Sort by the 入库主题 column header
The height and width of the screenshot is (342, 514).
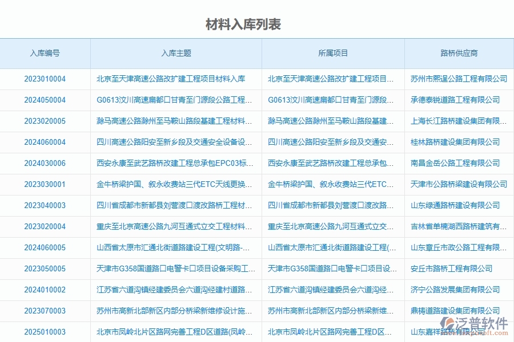175,54
